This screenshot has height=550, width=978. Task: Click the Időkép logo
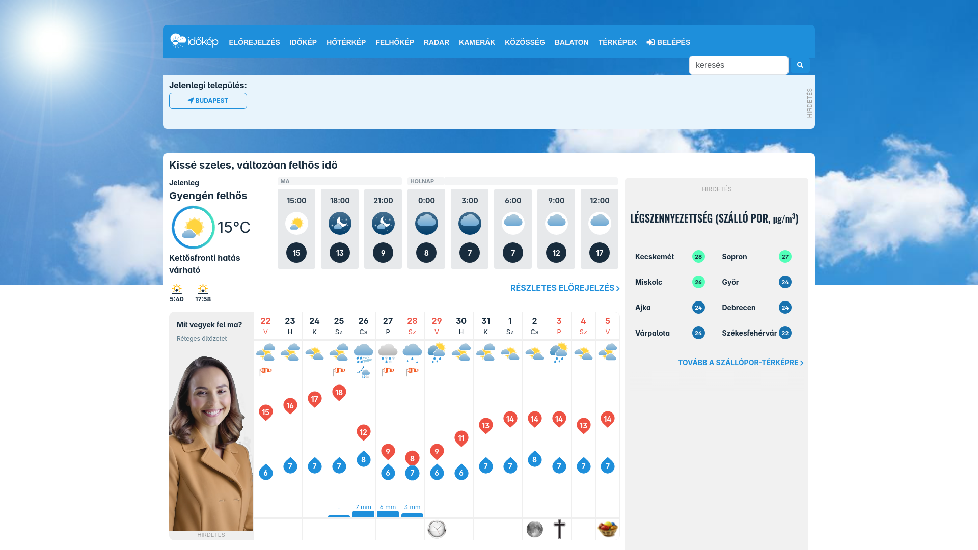[194, 41]
